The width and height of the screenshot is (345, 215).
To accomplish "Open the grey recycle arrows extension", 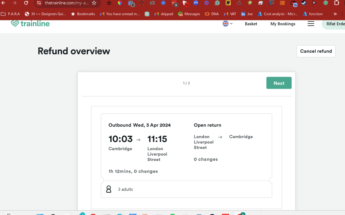I will (x=239, y=3).
